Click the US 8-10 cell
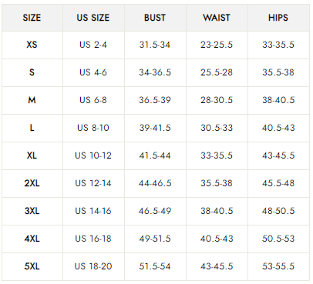 pos(93,128)
